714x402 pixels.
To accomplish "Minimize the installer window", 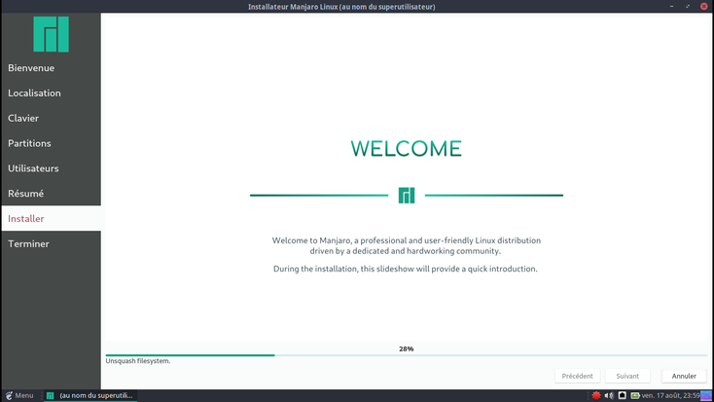I will 671,7.
